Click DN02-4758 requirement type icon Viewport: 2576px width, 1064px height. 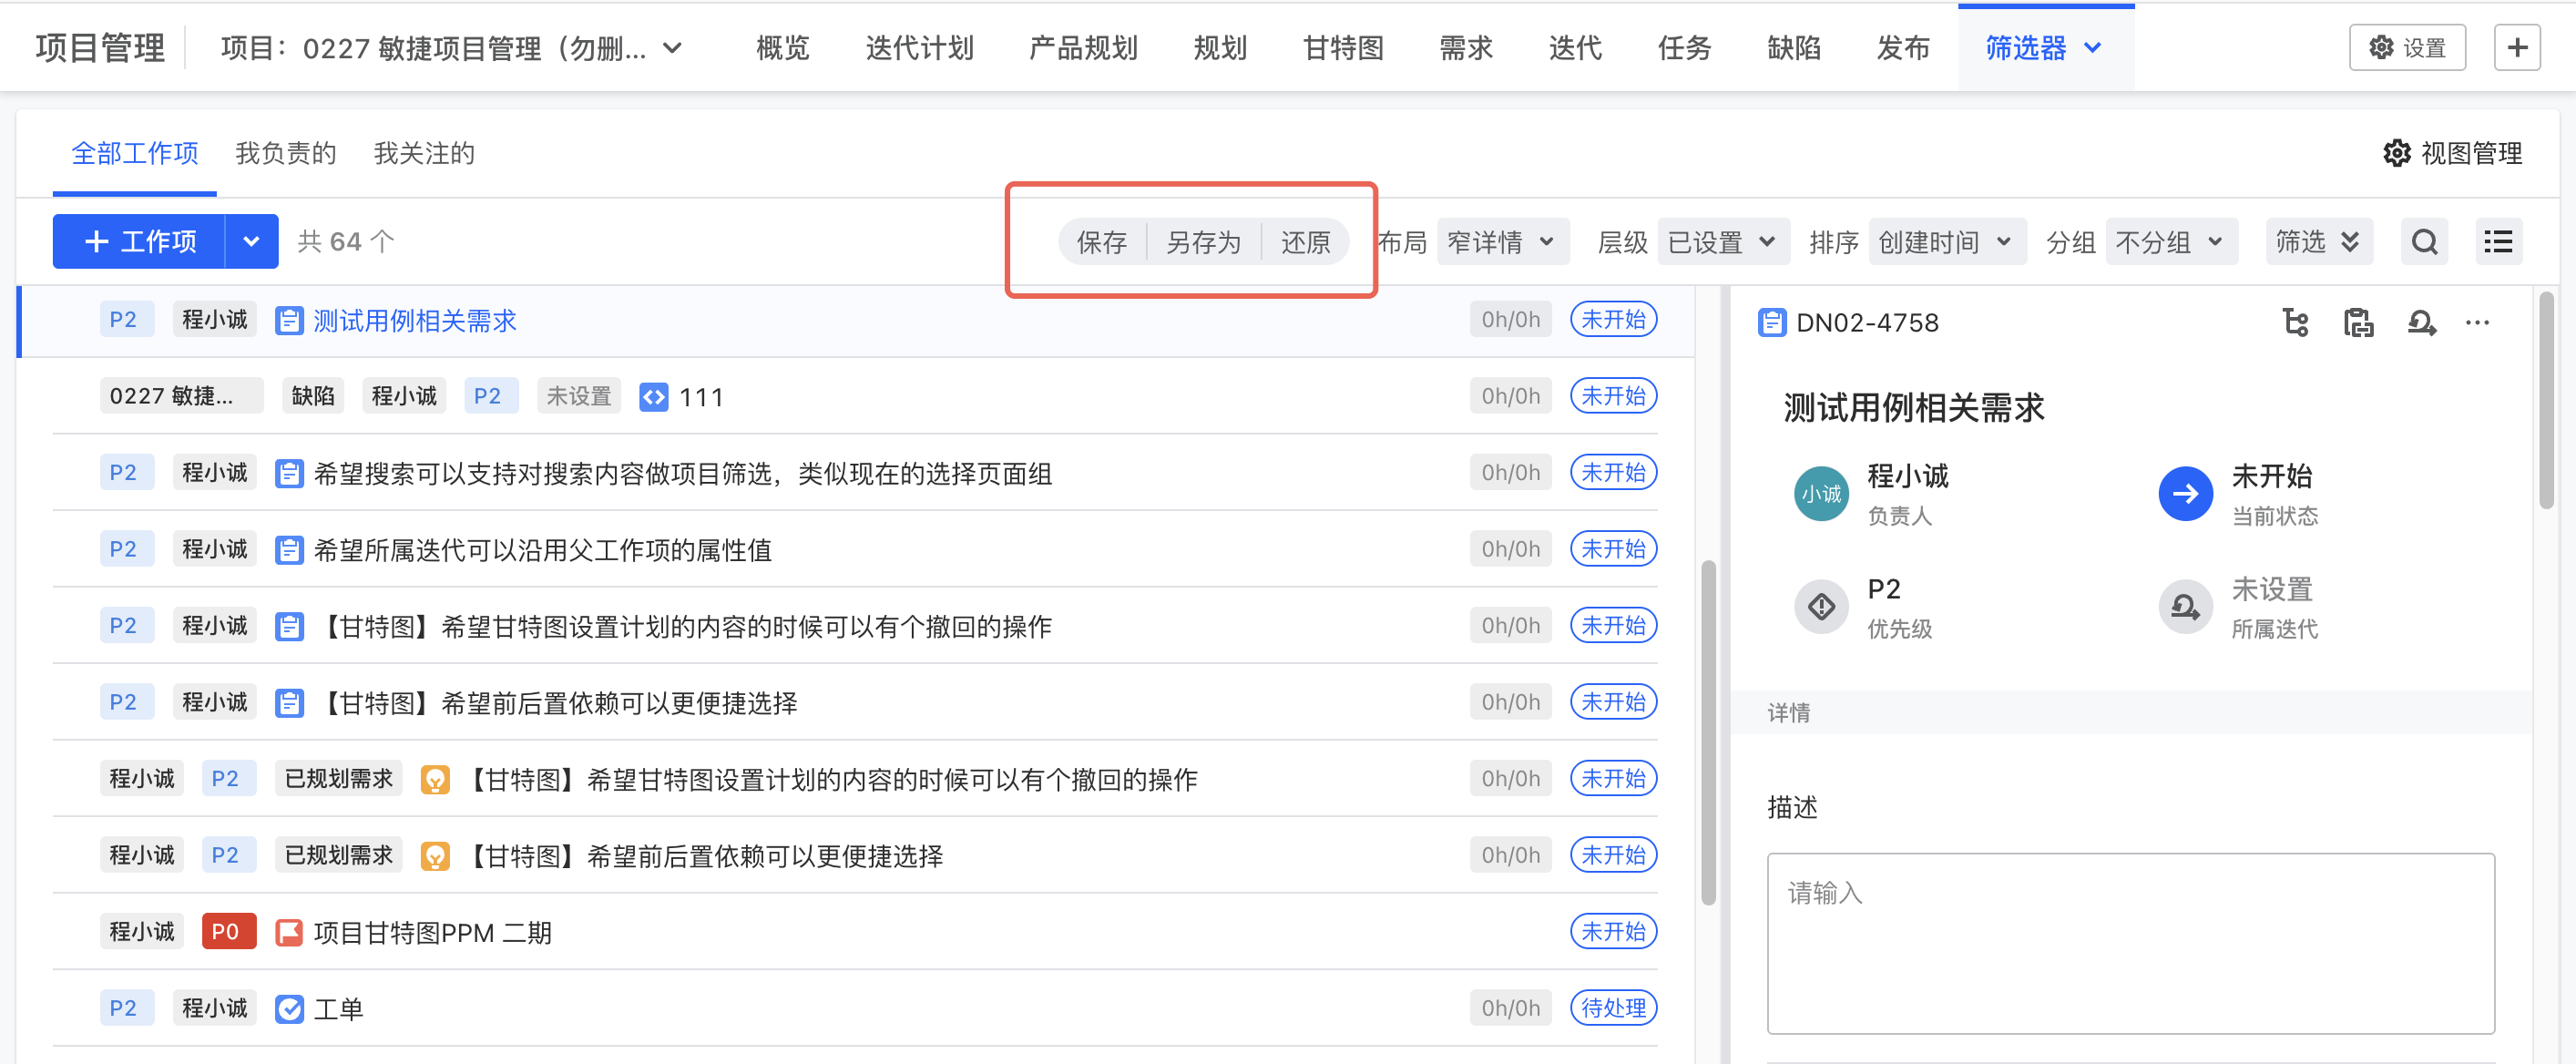1772,322
